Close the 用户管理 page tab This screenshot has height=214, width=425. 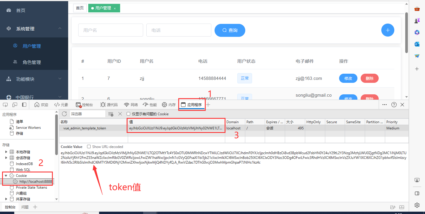point(115,8)
